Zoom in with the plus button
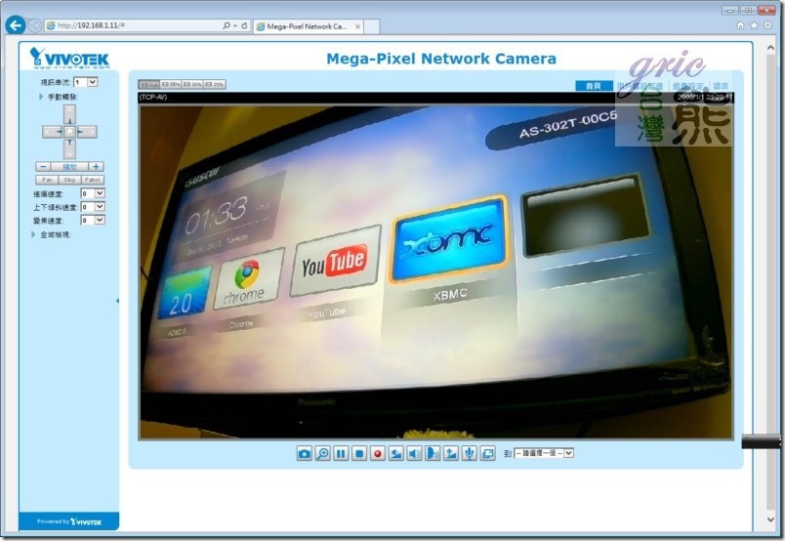 (96, 166)
